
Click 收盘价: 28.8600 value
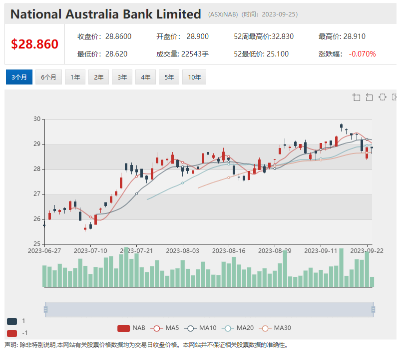click(x=104, y=36)
